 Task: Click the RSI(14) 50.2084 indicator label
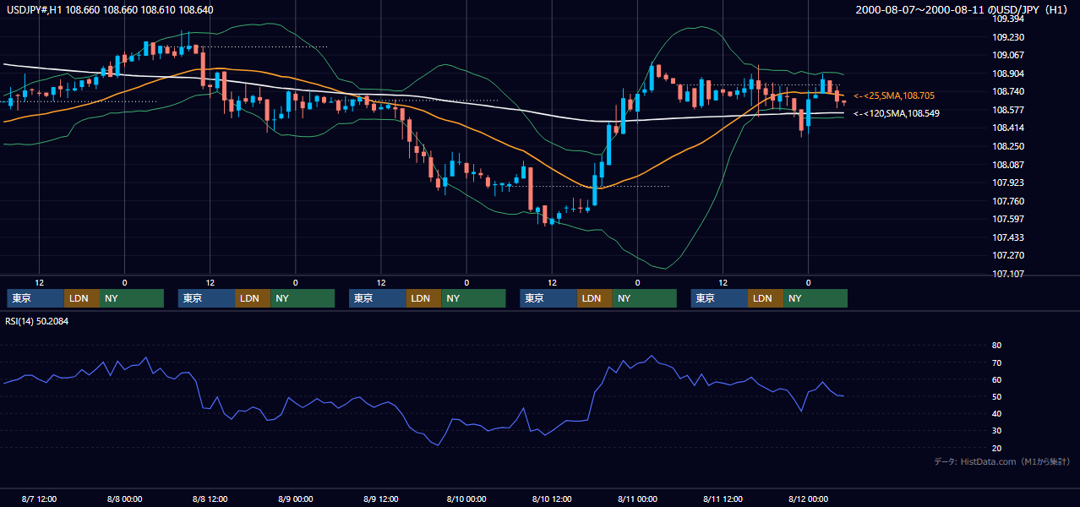coord(39,321)
